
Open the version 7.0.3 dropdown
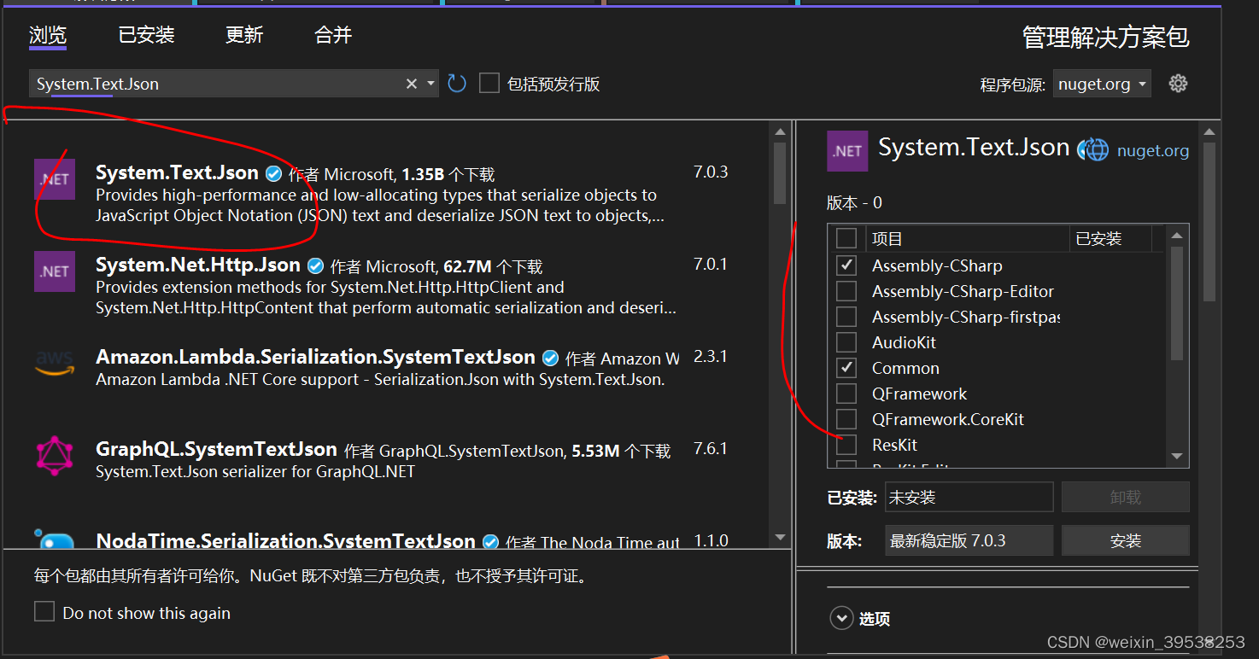click(x=969, y=540)
